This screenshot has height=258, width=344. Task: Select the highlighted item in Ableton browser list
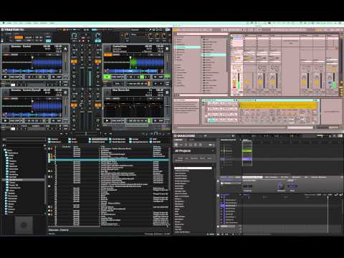pos(214,54)
